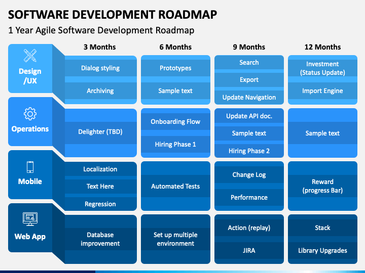Click the crossed pencil and ruler Design icon
365x273 pixels.
tap(30, 56)
